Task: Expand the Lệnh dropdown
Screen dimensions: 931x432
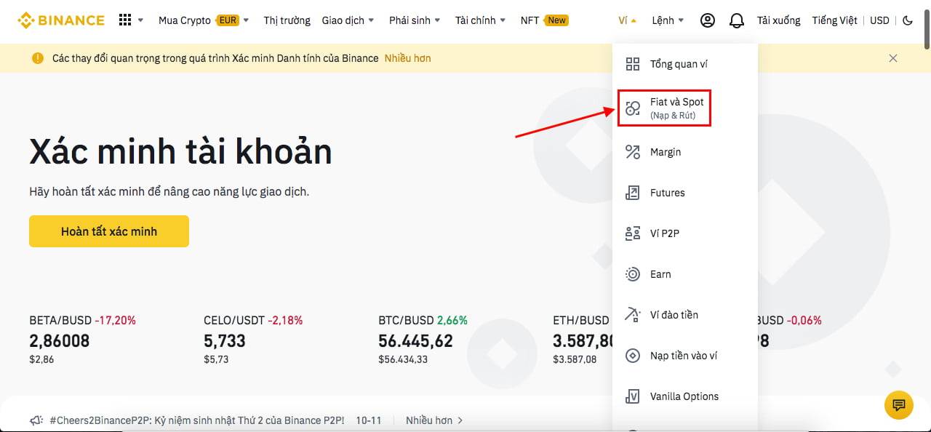Action: tap(668, 20)
